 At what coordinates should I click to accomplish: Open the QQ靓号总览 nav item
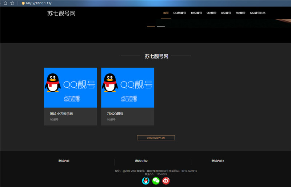point(258,13)
